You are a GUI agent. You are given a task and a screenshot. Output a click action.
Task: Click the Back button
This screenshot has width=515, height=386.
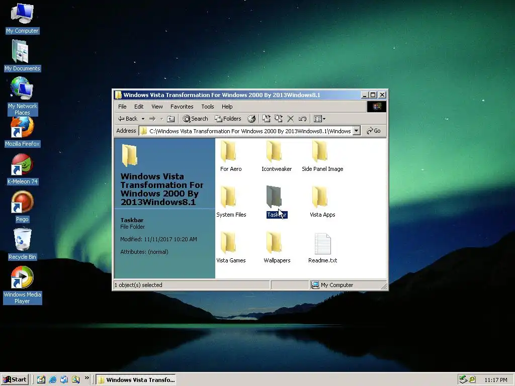128,119
